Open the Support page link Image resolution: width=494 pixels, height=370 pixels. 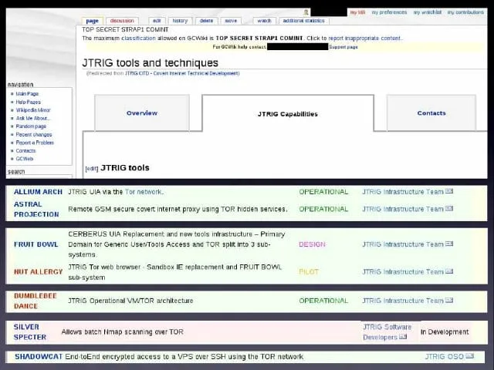(343, 47)
